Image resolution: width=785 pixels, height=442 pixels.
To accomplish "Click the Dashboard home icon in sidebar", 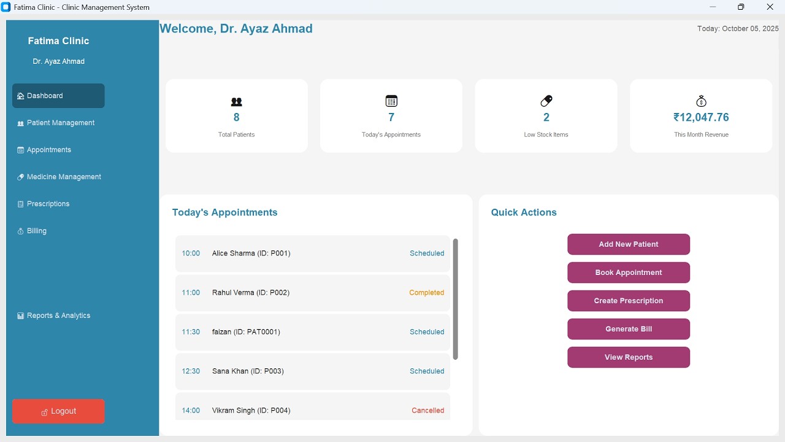I will coord(21,96).
